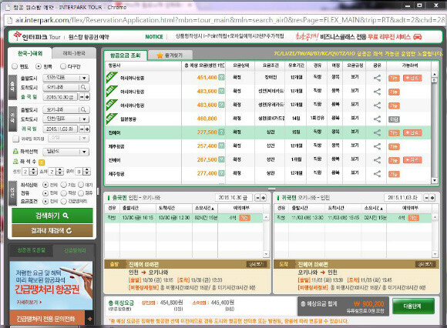
Task: Click the yellow seat count help icon
Action: pyautogui.click(x=42, y=162)
